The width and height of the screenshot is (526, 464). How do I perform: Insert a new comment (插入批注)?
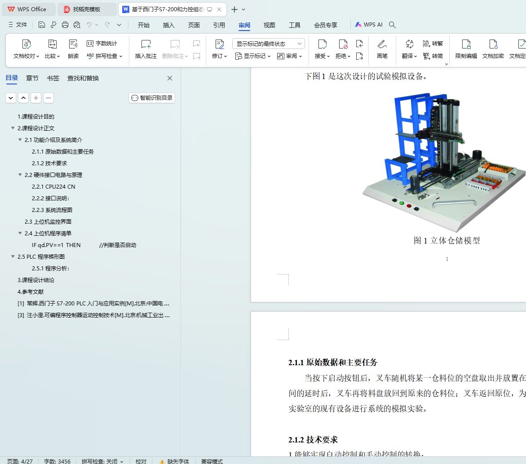[x=146, y=49]
